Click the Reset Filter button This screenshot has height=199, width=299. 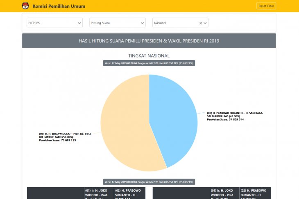[x=266, y=6]
